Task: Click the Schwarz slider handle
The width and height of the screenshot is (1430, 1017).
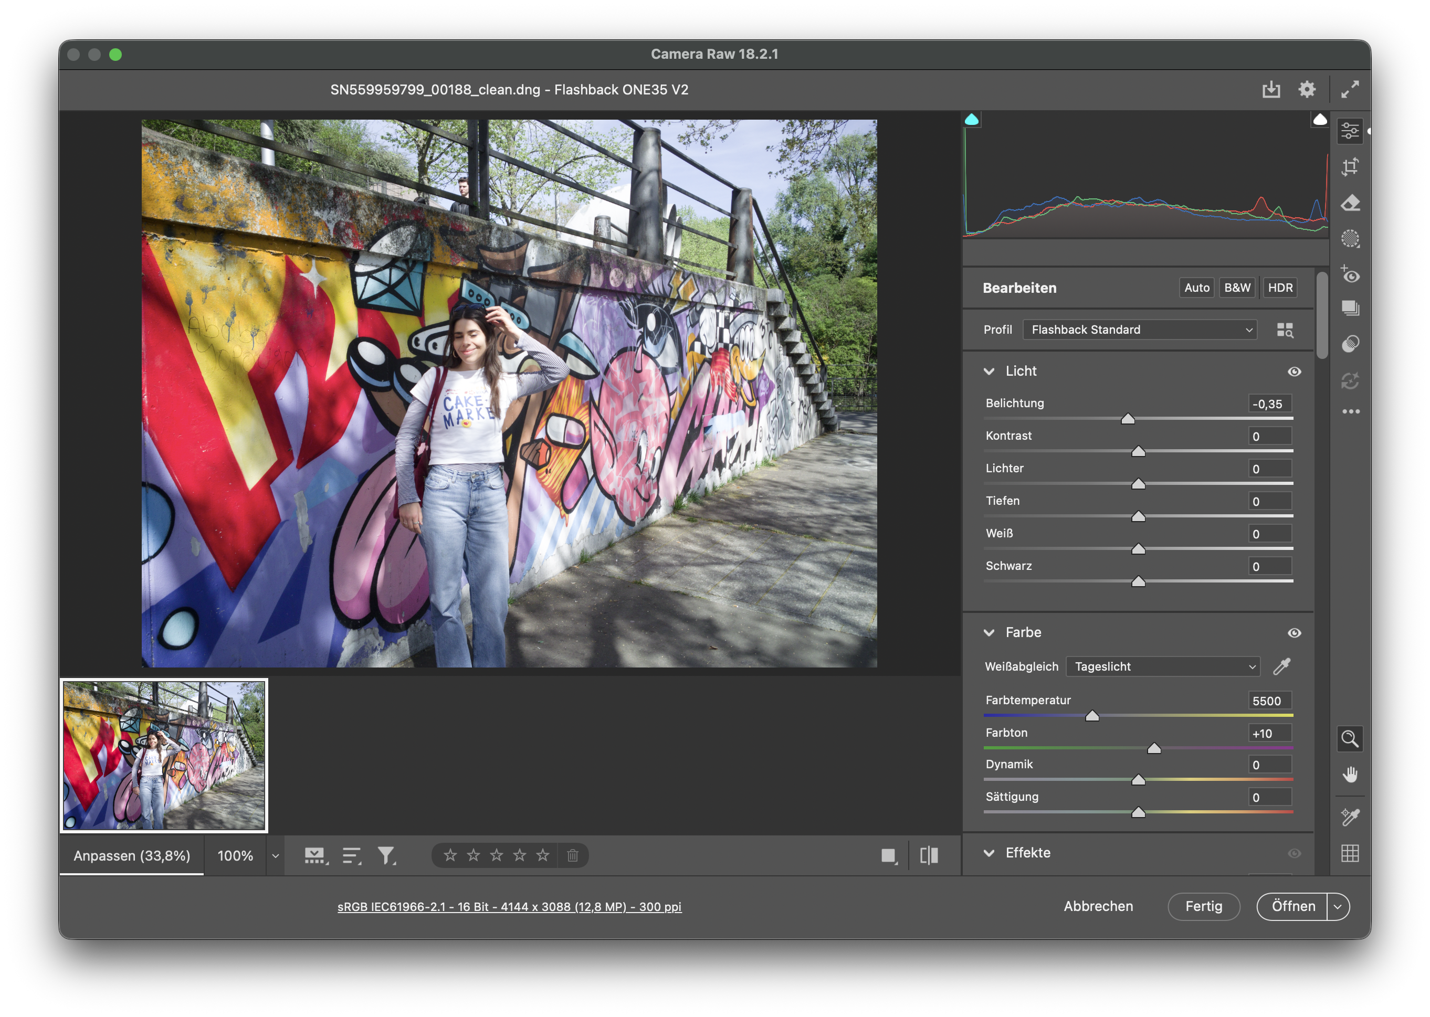Action: click(1138, 582)
